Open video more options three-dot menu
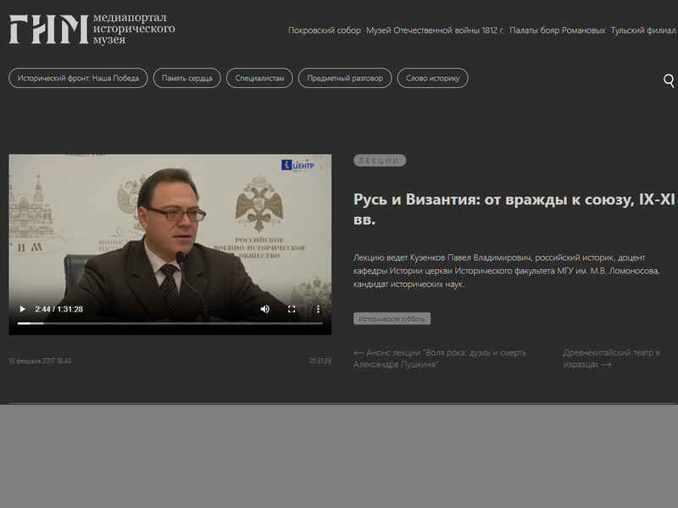 click(319, 309)
